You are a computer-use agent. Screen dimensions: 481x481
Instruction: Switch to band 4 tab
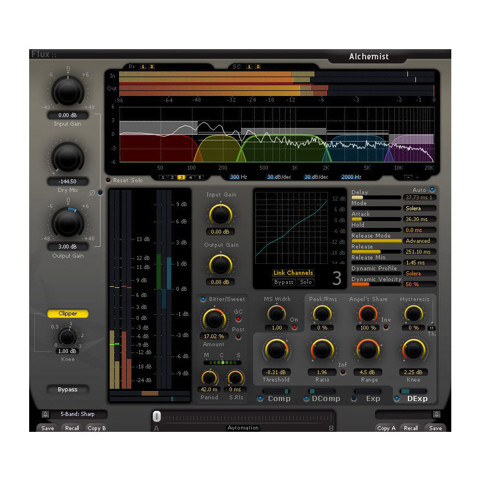pos(190,178)
